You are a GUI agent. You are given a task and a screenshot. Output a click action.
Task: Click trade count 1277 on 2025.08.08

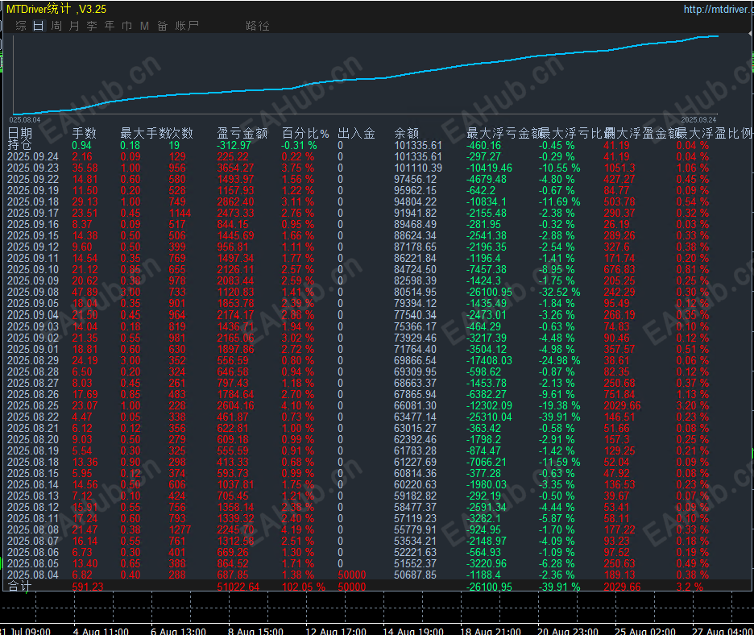[180, 529]
